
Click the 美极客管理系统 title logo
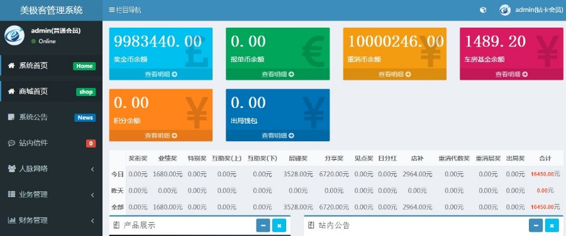coord(52,10)
